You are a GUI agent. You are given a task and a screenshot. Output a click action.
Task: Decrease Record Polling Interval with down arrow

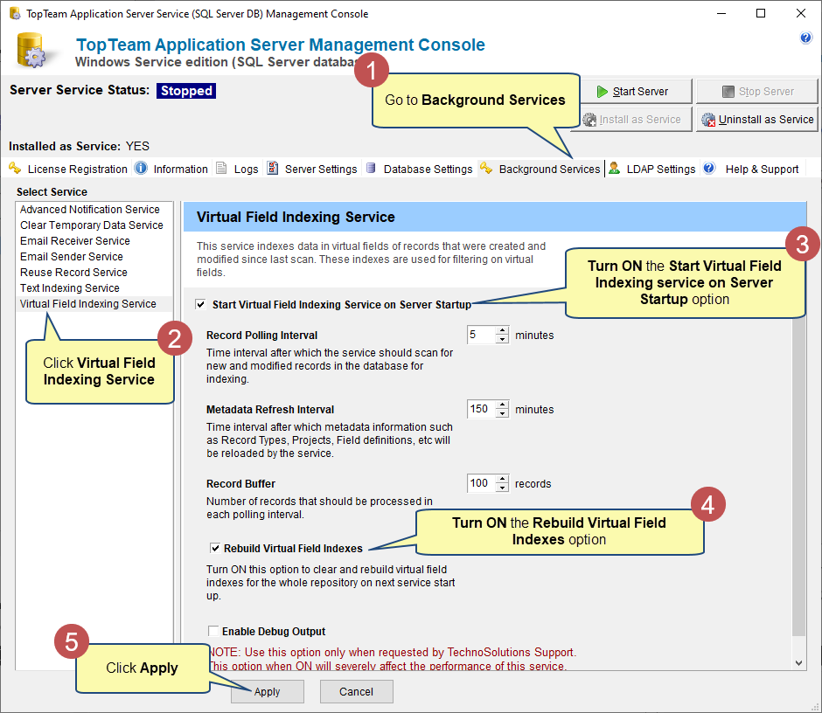pyautogui.click(x=502, y=339)
